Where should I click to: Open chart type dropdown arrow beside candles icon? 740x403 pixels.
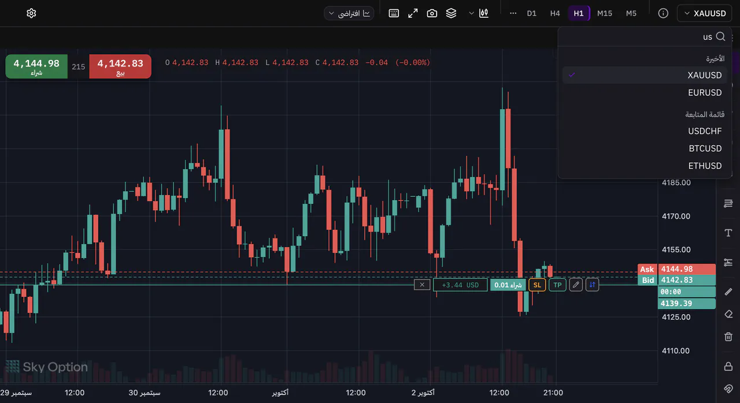pos(472,13)
